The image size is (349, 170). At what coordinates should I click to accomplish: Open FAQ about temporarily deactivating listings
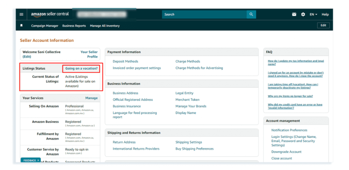(x=293, y=86)
